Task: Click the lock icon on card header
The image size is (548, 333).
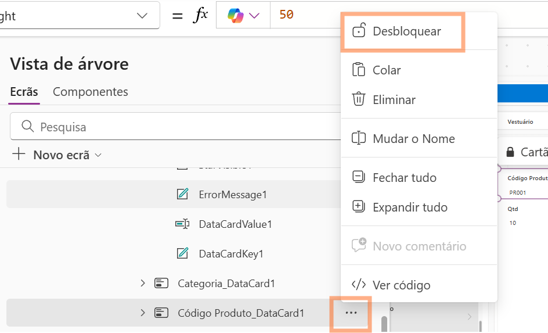Action: point(510,152)
